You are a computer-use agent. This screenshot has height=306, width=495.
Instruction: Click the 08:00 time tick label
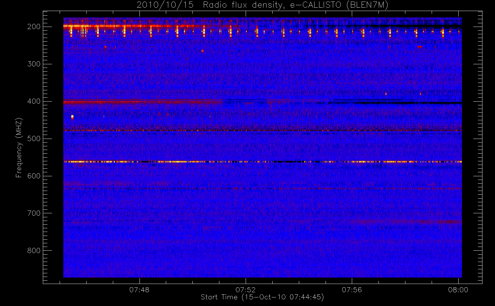click(x=458, y=290)
